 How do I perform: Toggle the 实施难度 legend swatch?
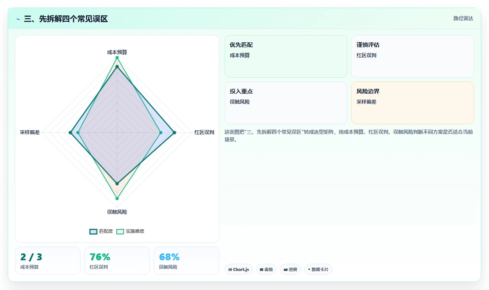120,231
